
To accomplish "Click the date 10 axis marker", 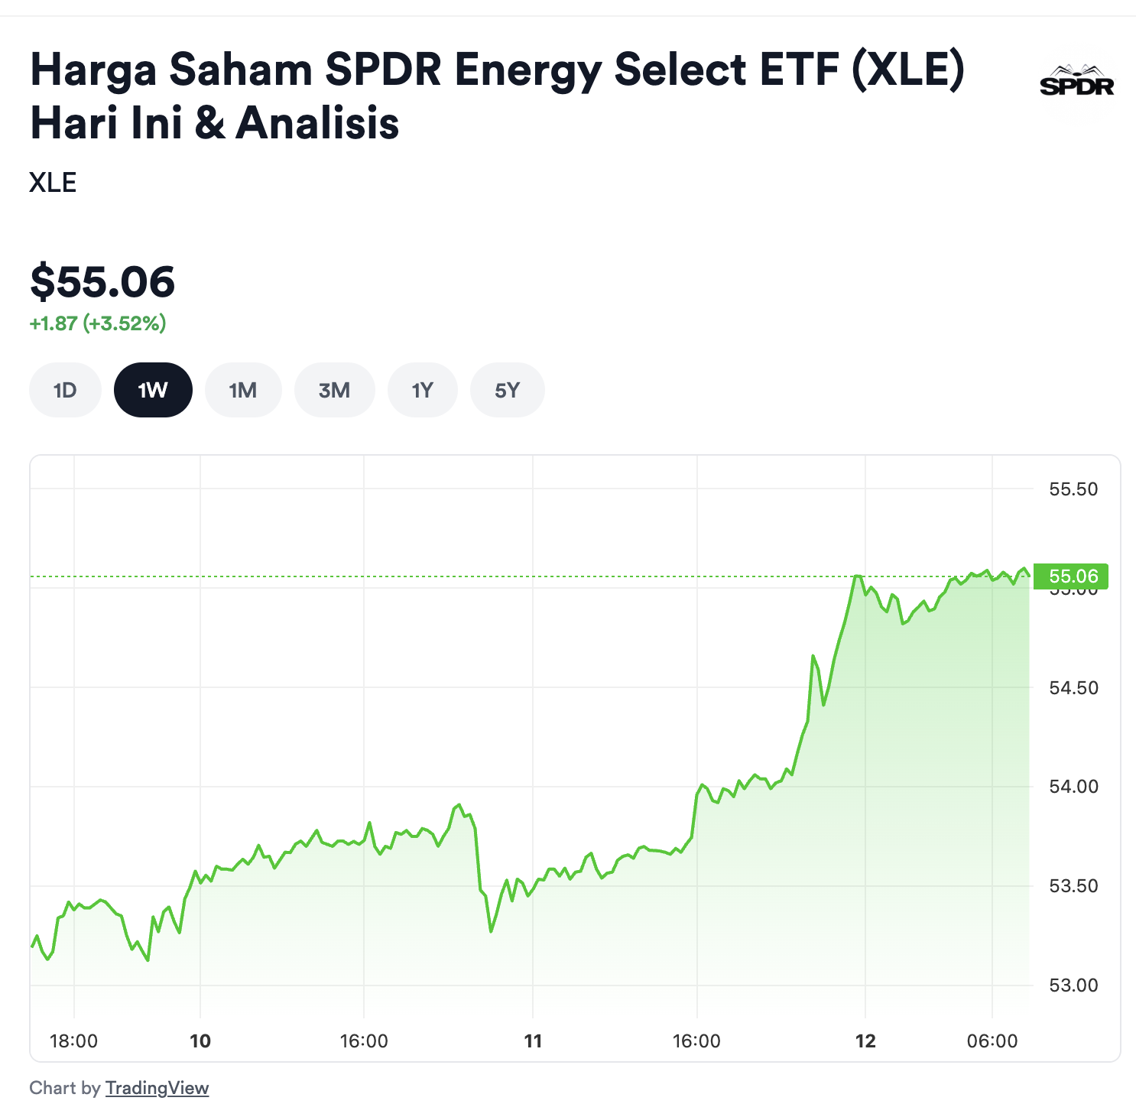I will tap(200, 1041).
